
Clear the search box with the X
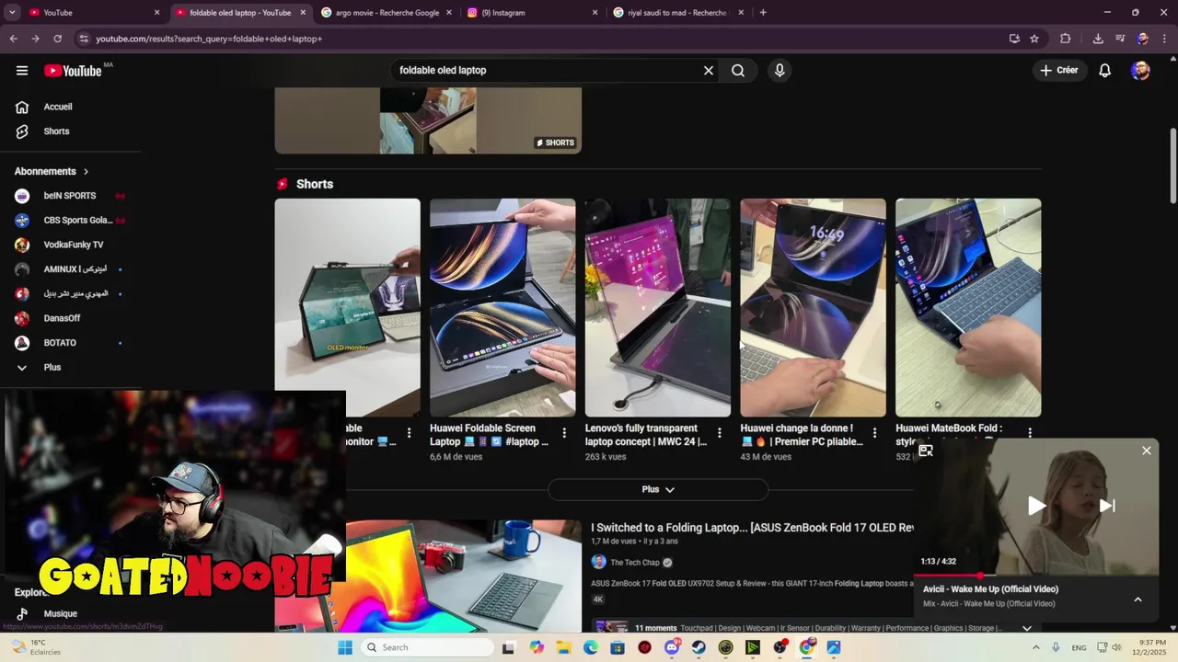click(x=709, y=71)
